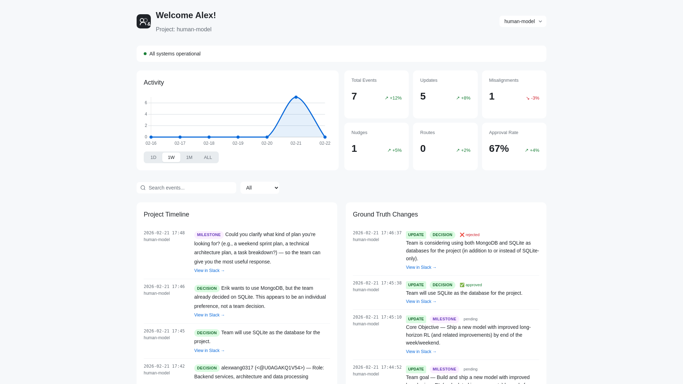This screenshot has width=683, height=384.
Task: Click the Search events input field
Action: (x=186, y=188)
